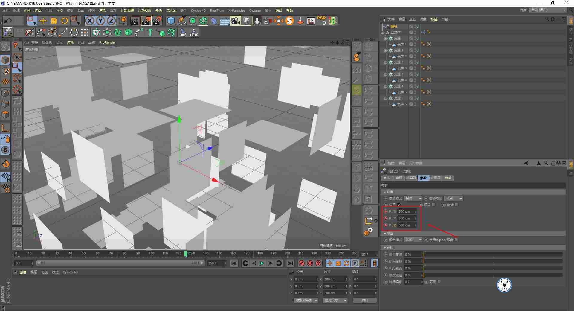Click the P.X 500 cm input field
Viewport: 574px width, 311px height.
pos(407,211)
